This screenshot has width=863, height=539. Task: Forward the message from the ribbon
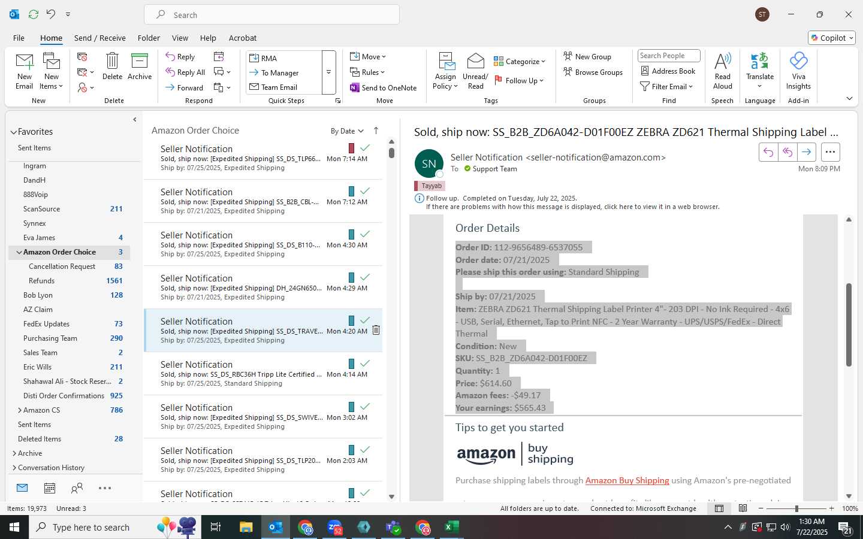[x=185, y=87]
